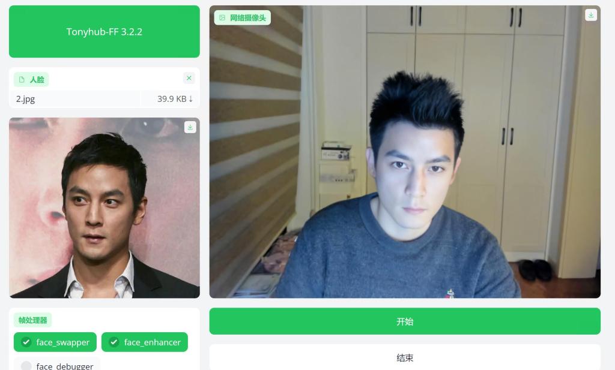Click the Tonyhub-FF 3.2.2 banner

(x=105, y=31)
